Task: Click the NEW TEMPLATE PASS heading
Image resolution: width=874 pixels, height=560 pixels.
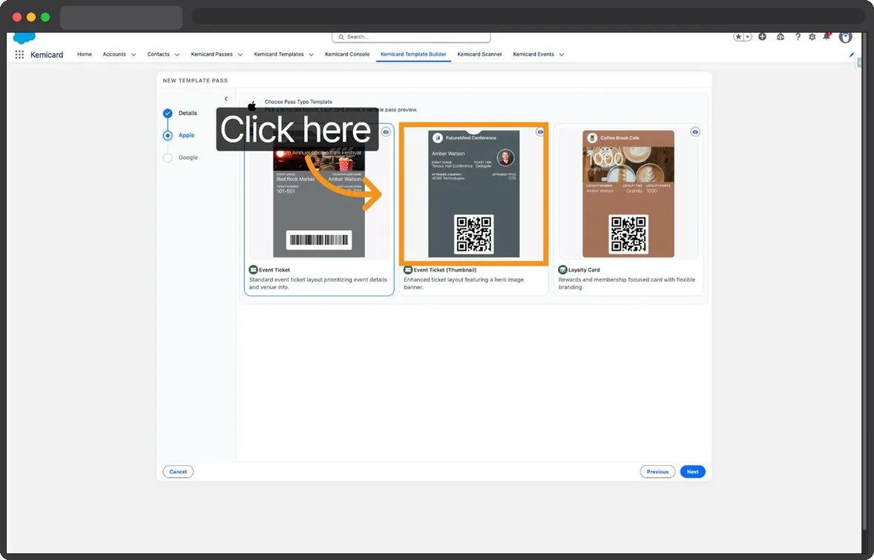Action: point(195,81)
